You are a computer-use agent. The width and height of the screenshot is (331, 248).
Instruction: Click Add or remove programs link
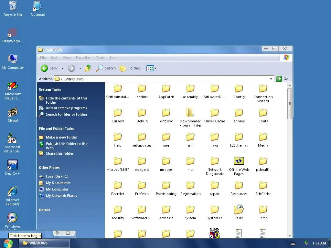[66, 108]
